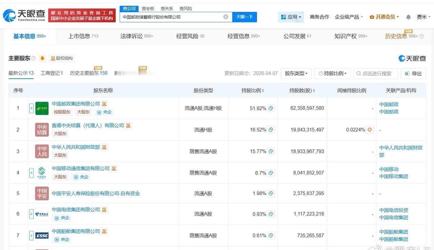
Task: Select 查老板 search mode tab
Action: pos(148,8)
